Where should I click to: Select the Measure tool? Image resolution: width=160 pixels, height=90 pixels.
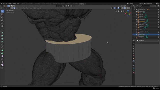pos(2,32)
